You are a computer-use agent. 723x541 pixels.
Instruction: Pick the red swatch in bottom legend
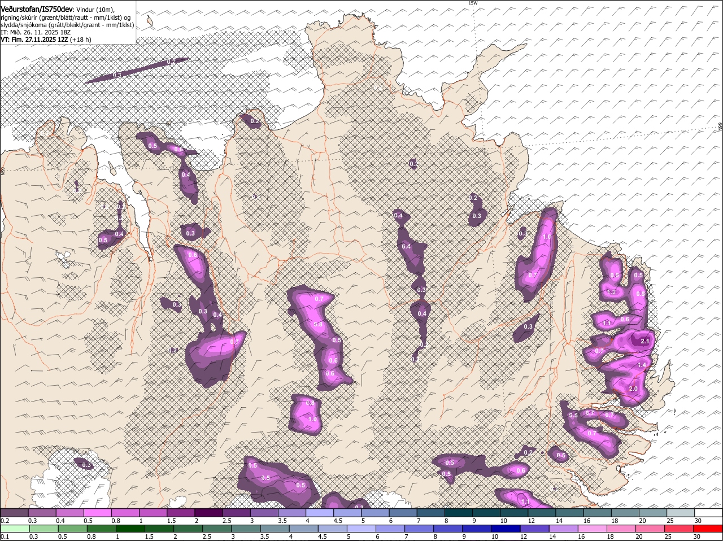708,529
